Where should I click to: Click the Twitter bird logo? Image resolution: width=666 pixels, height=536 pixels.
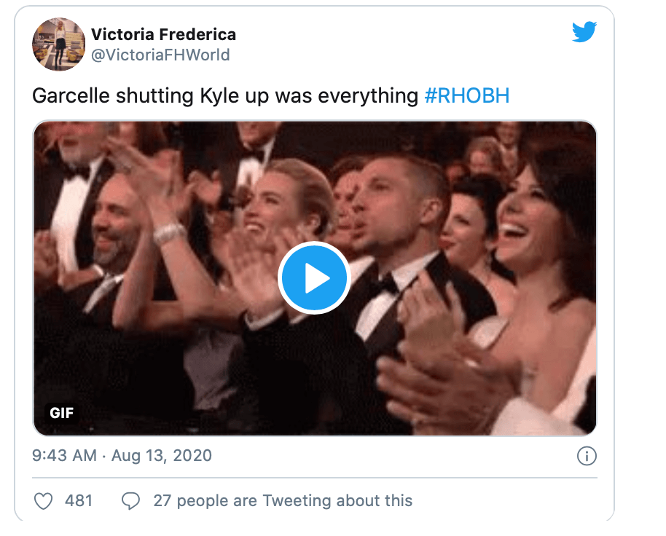584,33
